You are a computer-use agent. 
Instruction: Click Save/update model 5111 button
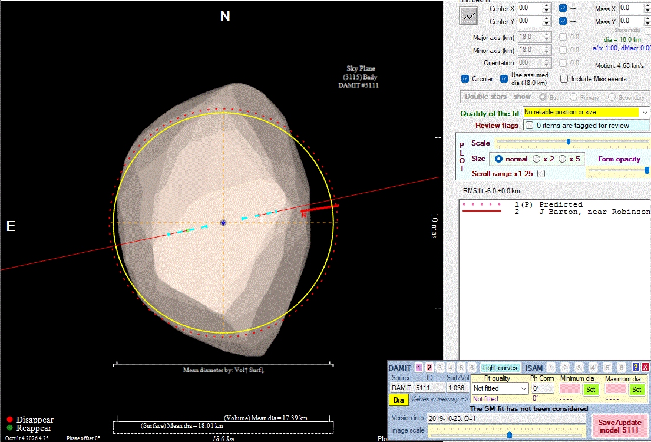[619, 426]
